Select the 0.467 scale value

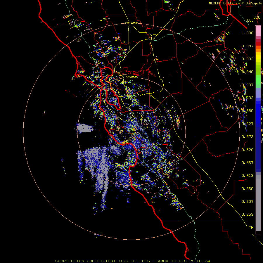248,163
